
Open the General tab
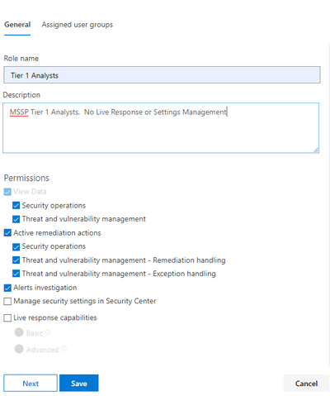coord(17,25)
